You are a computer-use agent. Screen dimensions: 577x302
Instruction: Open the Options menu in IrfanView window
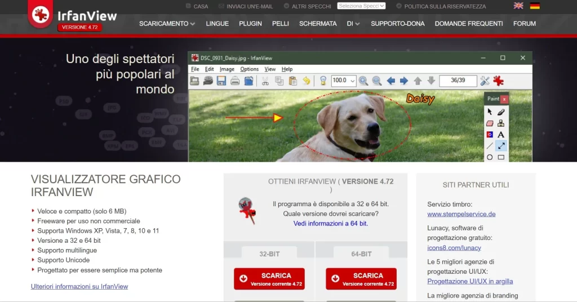coord(249,69)
